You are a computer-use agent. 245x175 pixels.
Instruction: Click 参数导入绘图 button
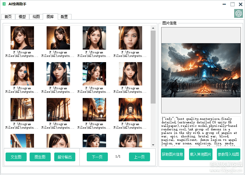pyautogui.click(x=228, y=154)
